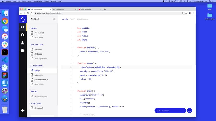This screenshot has width=216, height=121.
Task: Click the eye preview icon in sidebar
Action: click(x=22, y=35)
